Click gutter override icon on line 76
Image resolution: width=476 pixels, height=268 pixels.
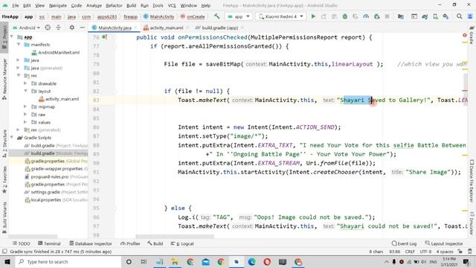click(105, 37)
